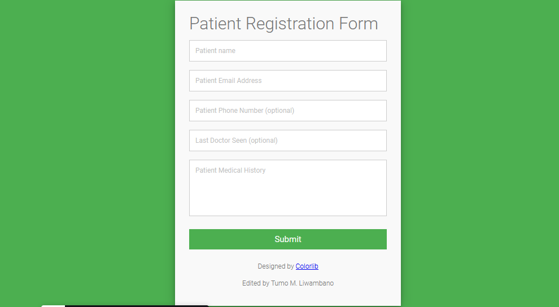
Task: Click the Patient name input field
Action: tap(288, 51)
